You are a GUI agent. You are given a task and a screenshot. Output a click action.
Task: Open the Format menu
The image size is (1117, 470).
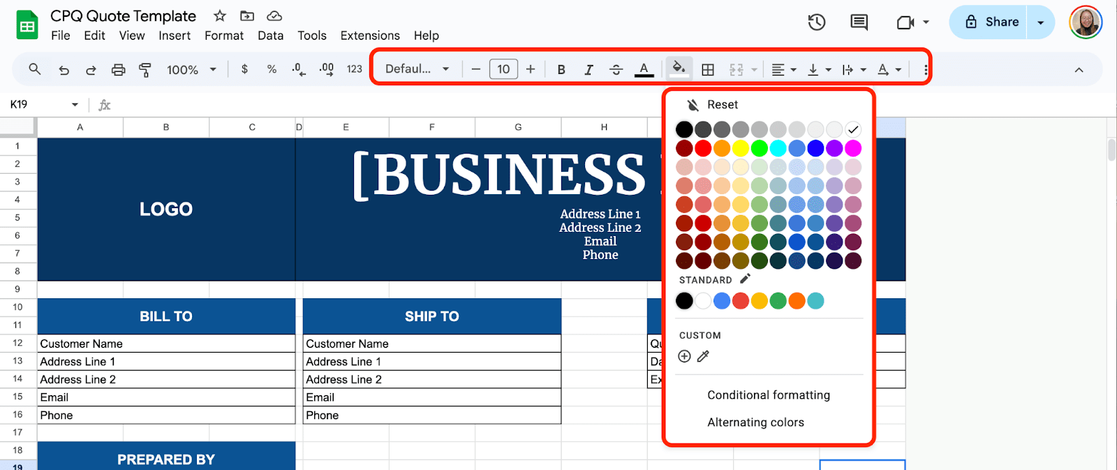tap(223, 36)
